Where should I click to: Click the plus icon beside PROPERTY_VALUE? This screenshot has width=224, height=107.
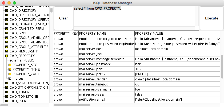(x=10, y=74)
